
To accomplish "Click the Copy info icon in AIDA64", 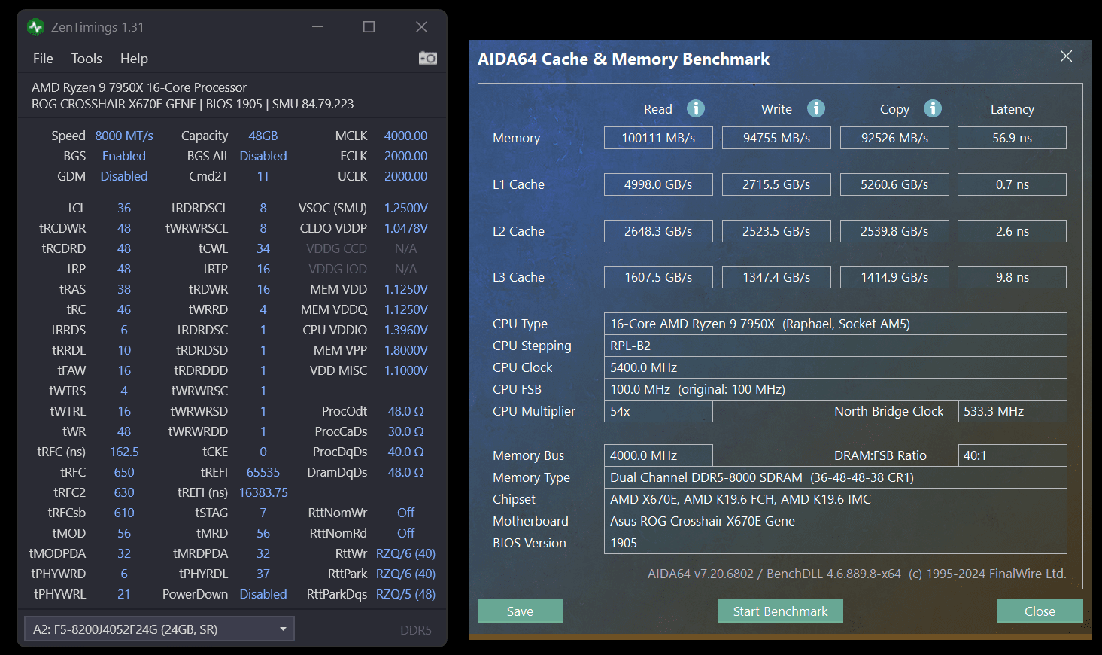I will (933, 108).
